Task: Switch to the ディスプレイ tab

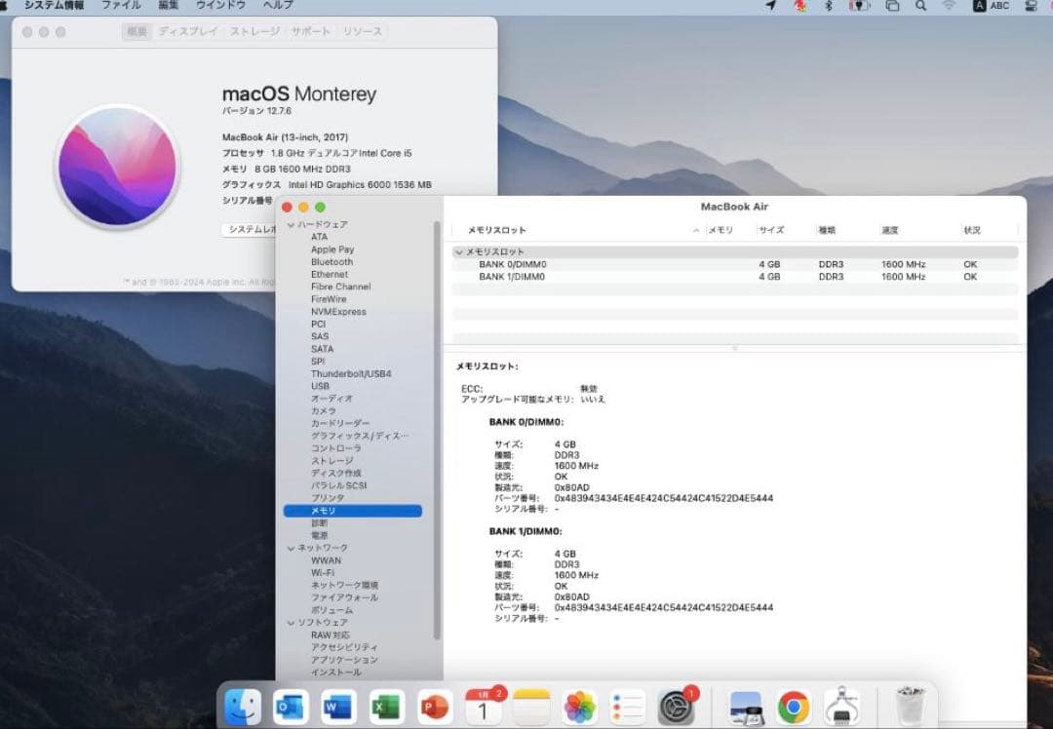Action: point(188,31)
